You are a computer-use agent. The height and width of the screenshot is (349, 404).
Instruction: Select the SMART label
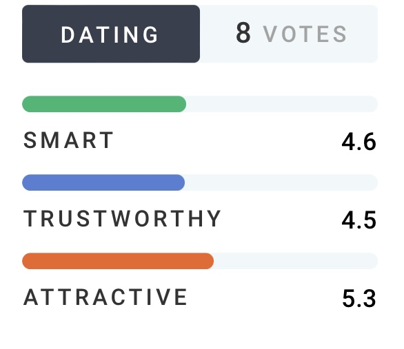point(68,140)
